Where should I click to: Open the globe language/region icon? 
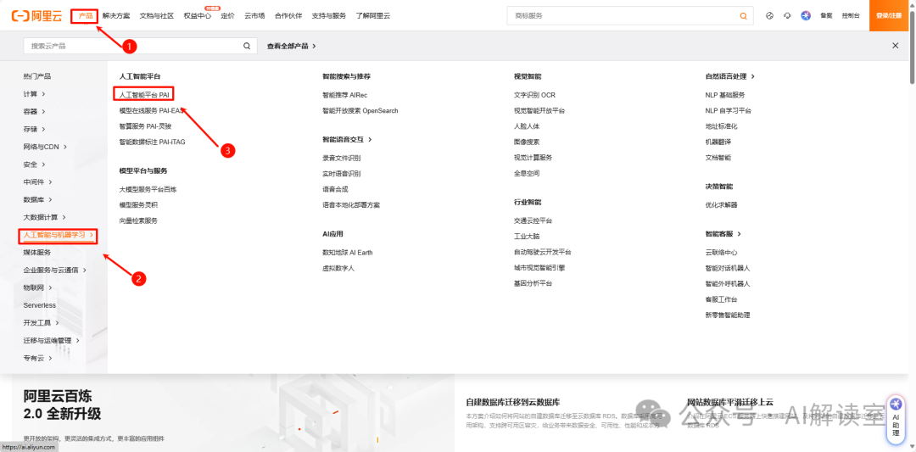(x=769, y=16)
